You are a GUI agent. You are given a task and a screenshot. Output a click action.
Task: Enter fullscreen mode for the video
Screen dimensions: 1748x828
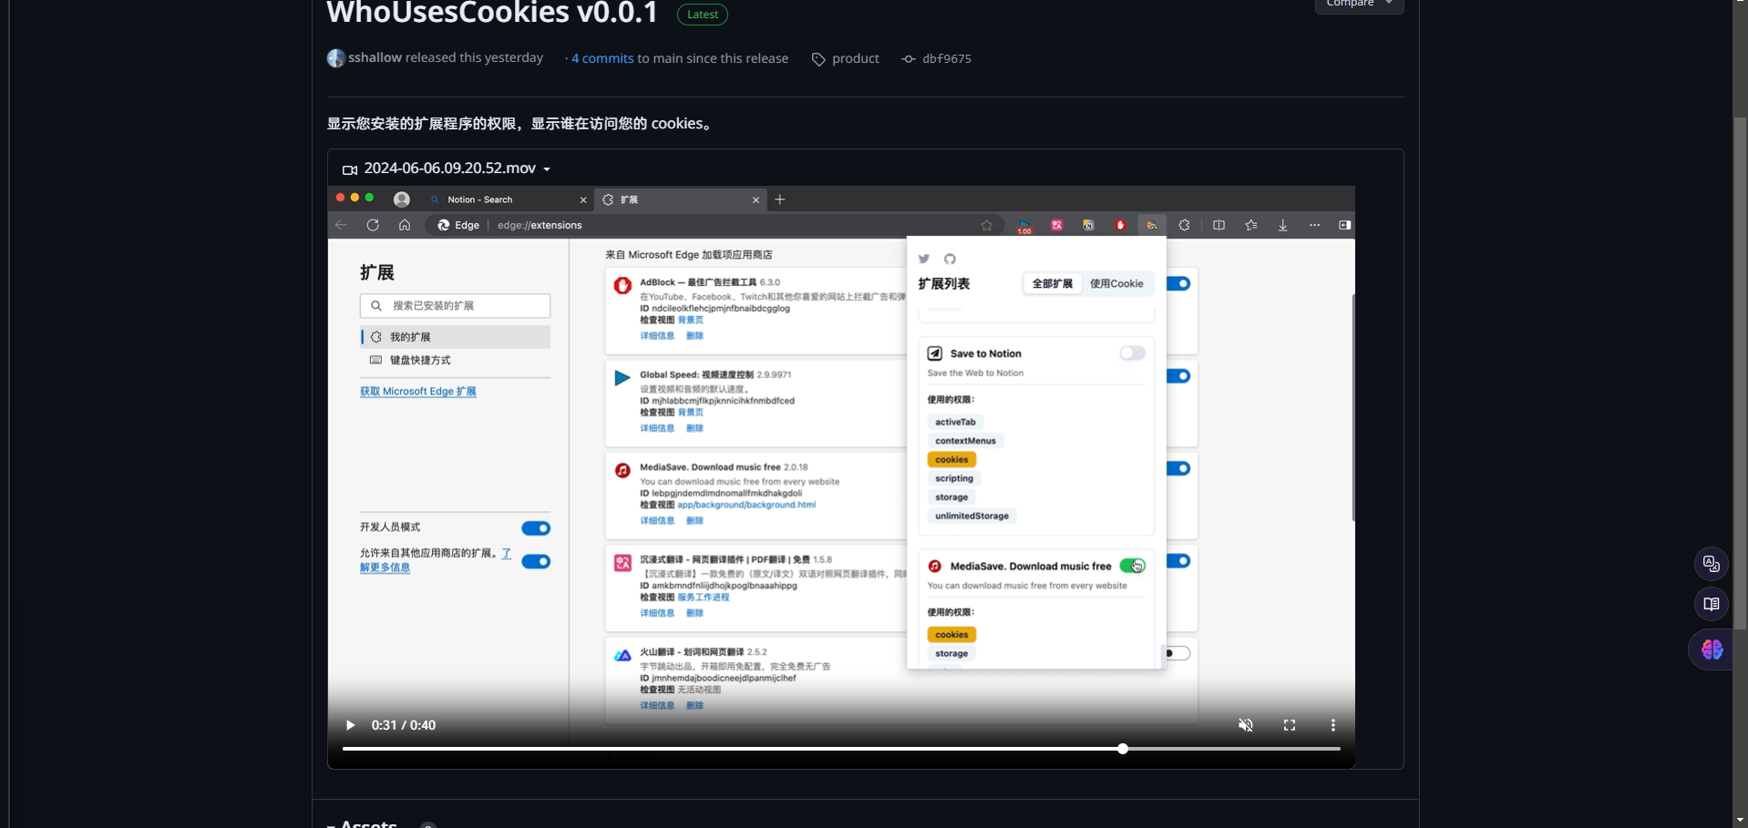click(x=1289, y=725)
